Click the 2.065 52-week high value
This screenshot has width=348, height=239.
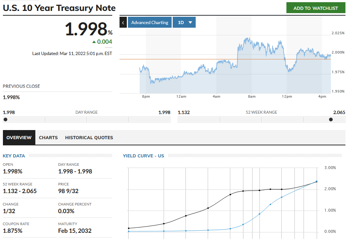[339, 112]
